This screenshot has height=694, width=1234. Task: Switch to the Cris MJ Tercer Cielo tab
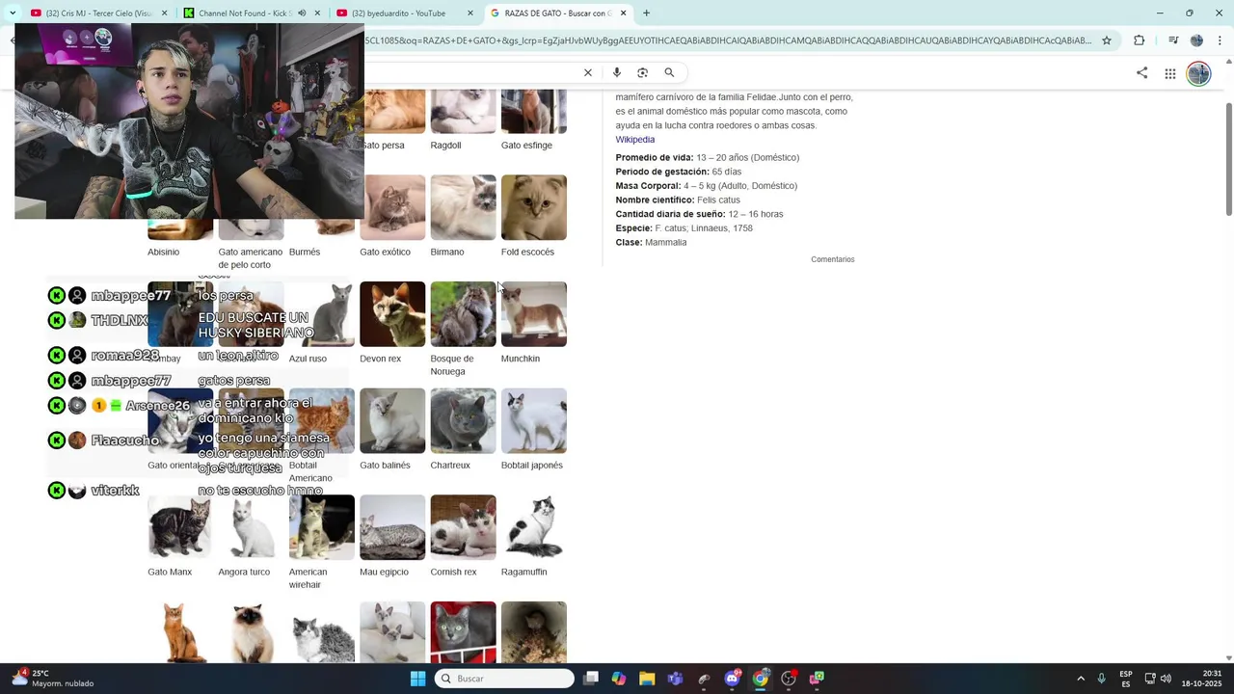98,13
